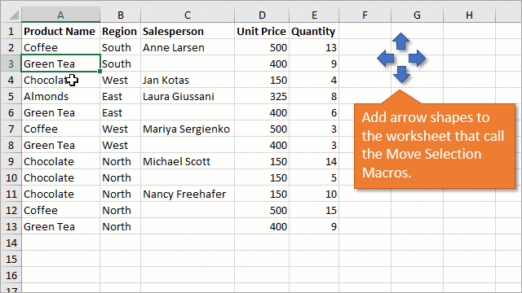Select the orange callout text box
The height and width of the screenshot is (293, 522).
pyautogui.click(x=435, y=146)
